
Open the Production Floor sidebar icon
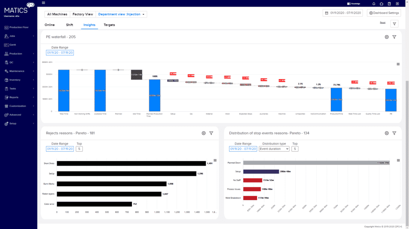[6, 27]
